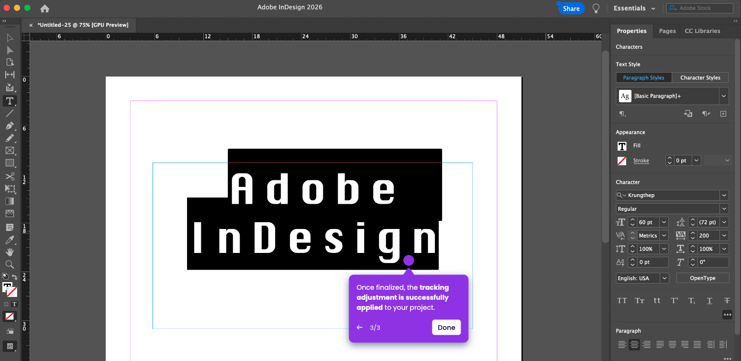Toggle Strikethrough formatting
The width and height of the screenshot is (741, 361).
pyautogui.click(x=727, y=301)
